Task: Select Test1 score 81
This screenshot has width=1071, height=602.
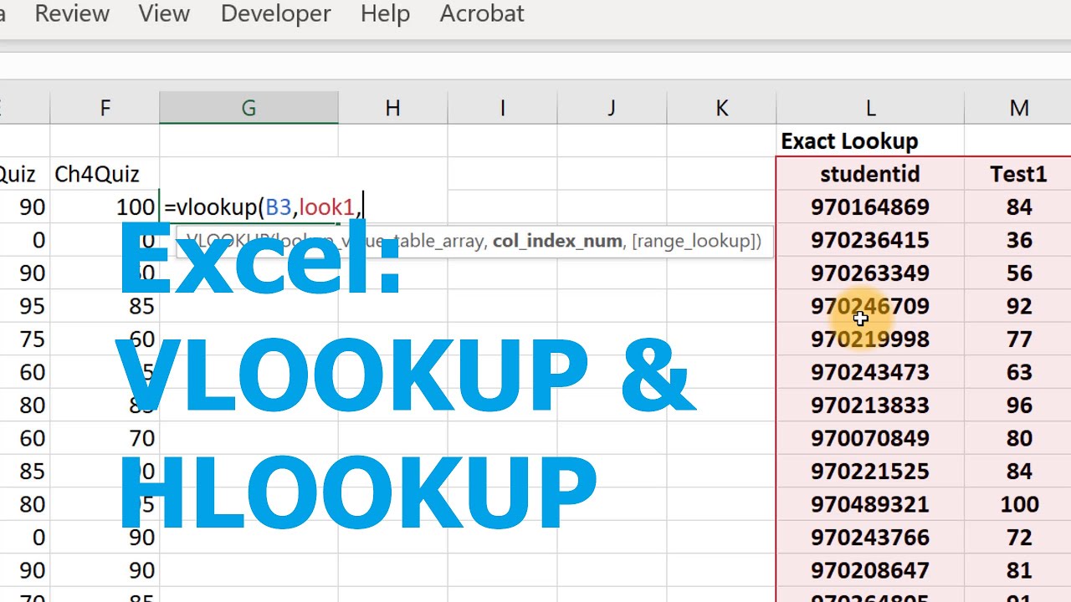Action: tap(1018, 570)
